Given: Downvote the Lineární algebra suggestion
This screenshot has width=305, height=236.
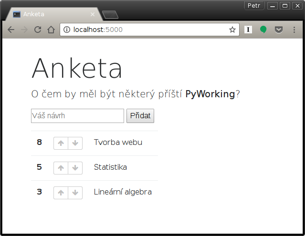Looking at the screenshot, I should pyautogui.click(x=75, y=193).
